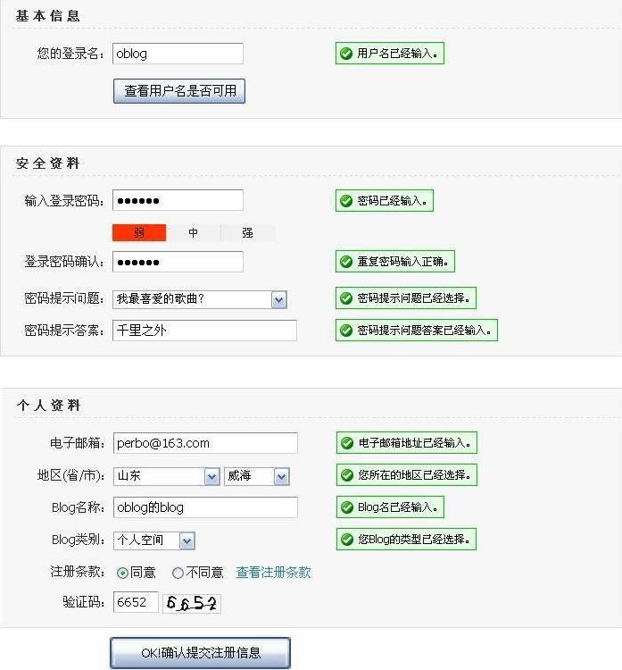Click green checkmark icon beside 用户名已经输入
Viewport: 622px width, 670px height.
click(x=345, y=54)
